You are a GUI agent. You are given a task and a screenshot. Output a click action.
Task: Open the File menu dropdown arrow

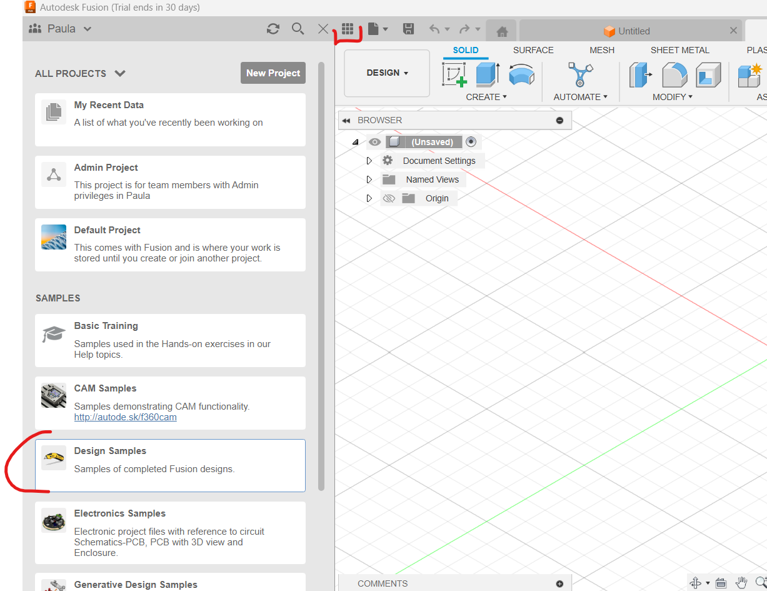pos(385,29)
